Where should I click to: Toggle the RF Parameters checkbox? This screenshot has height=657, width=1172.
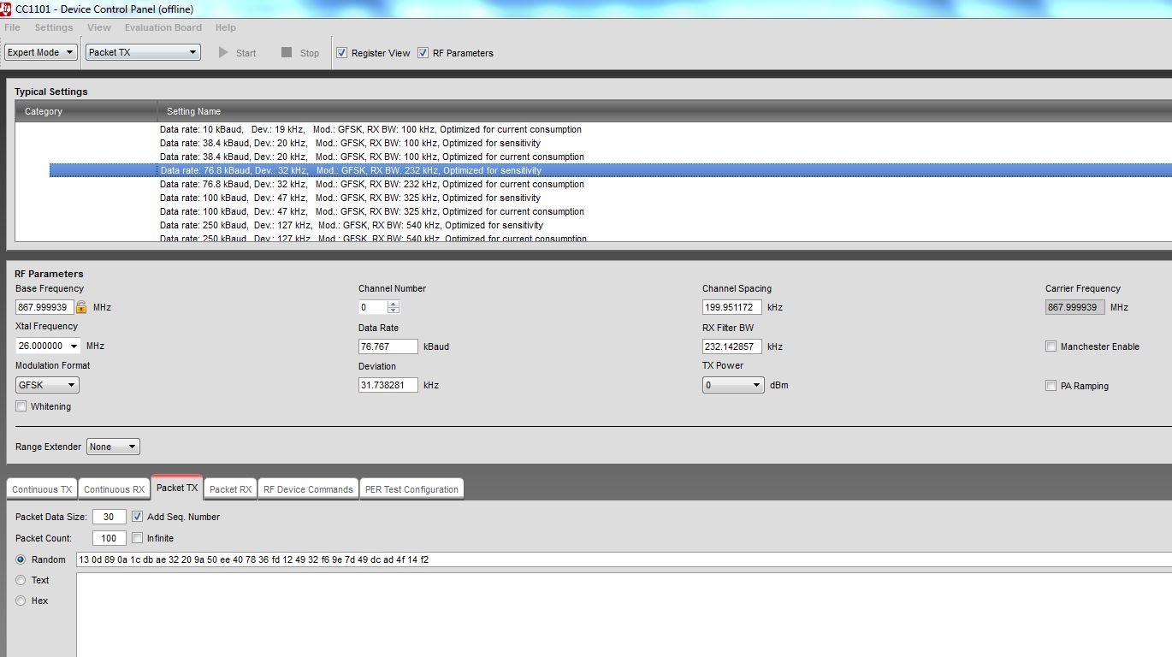point(423,53)
